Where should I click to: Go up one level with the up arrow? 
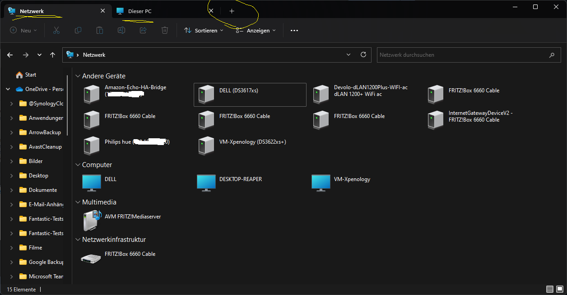pyautogui.click(x=53, y=55)
